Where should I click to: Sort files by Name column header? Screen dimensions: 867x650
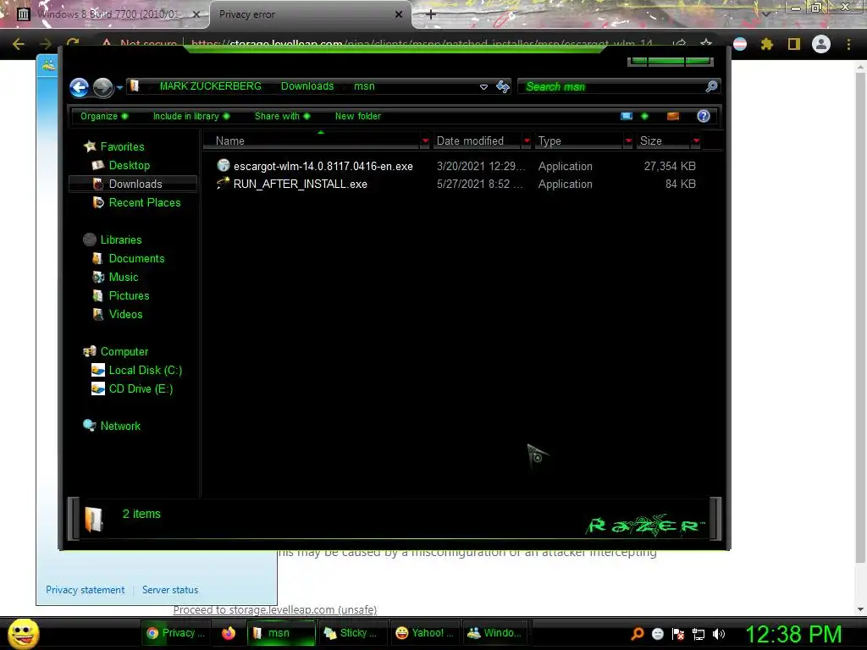coord(312,141)
